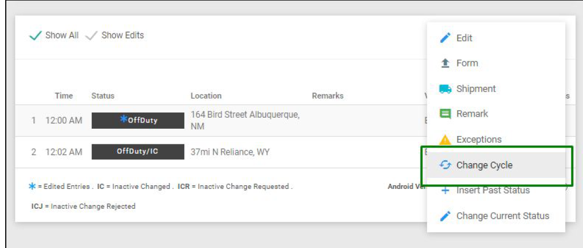This screenshot has width=583, height=248.
Task: Click the green Remark comment icon
Action: pos(445,114)
